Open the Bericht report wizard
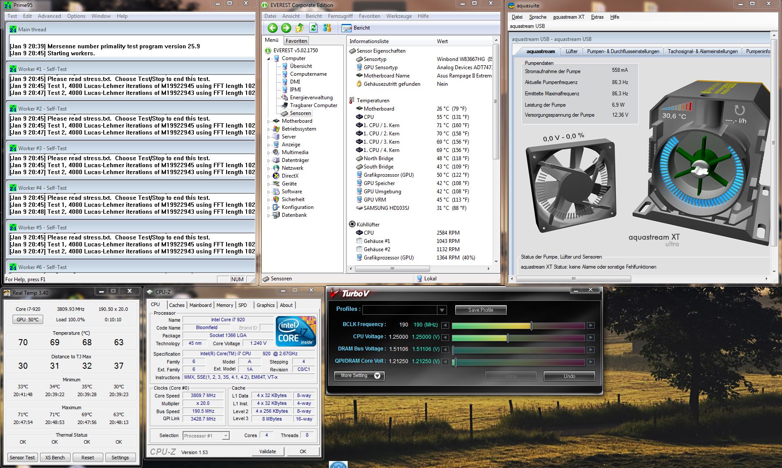 point(356,28)
